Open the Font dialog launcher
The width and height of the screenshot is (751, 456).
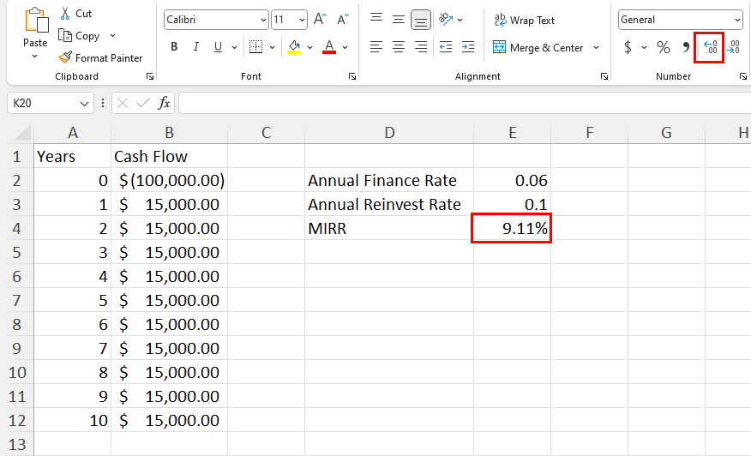(352, 76)
